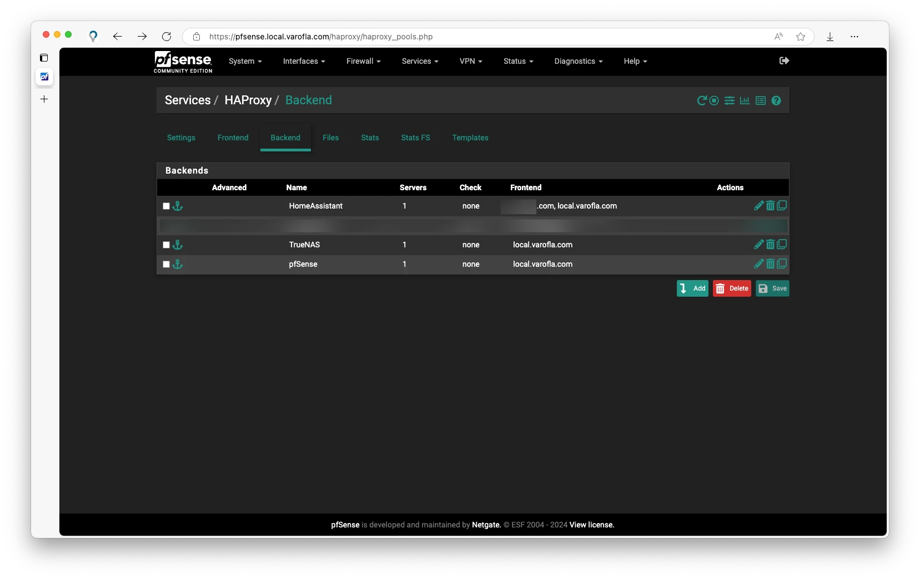
Task: Click the restart HAProxy service icon
Action: (x=702, y=100)
